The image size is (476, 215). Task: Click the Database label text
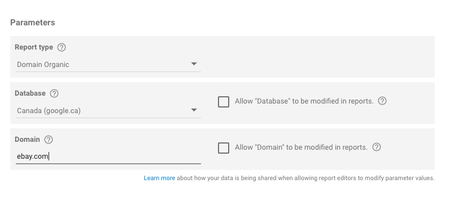click(x=30, y=93)
